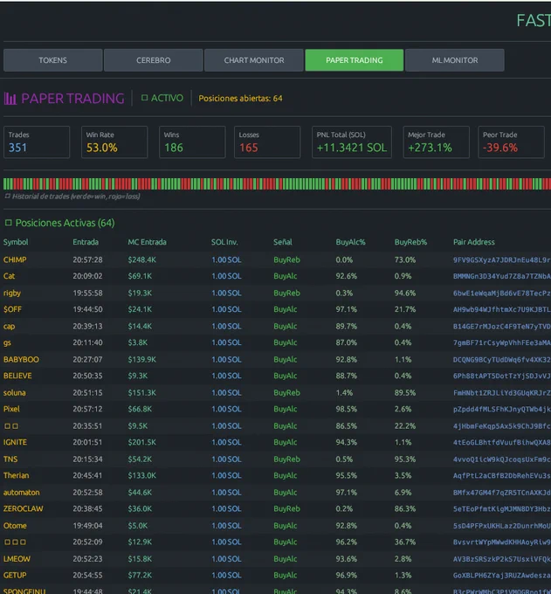Viewport: 551px width, 594px height.
Task: Click the Señal column header
Action: (283, 242)
